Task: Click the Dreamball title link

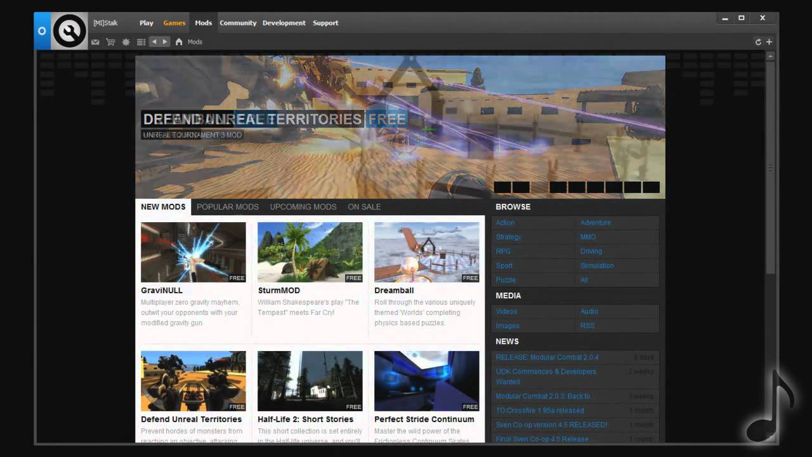Action: click(x=394, y=291)
